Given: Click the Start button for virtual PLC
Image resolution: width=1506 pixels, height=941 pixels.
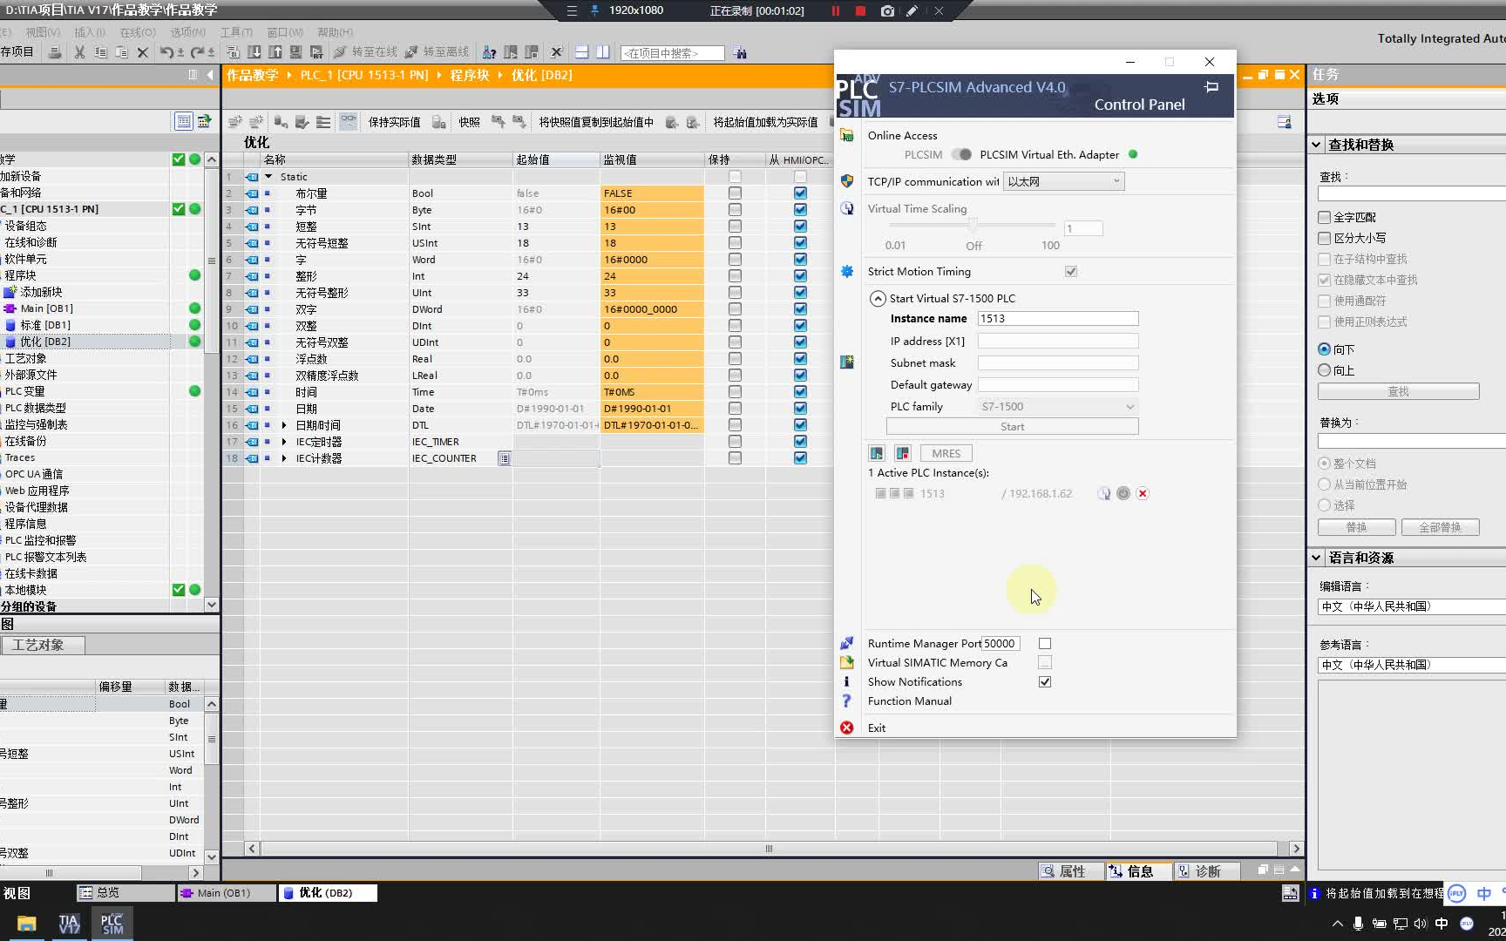Looking at the screenshot, I should pyautogui.click(x=1012, y=426).
